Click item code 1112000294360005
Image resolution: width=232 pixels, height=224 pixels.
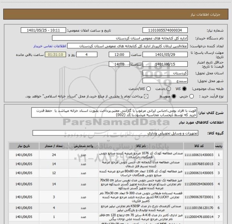(x=199, y=184)
